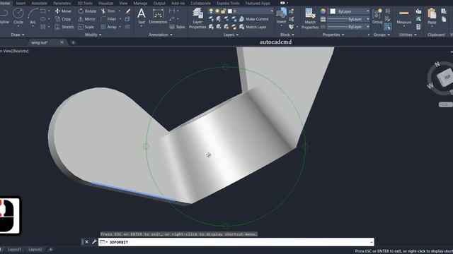This screenshot has height=254, width=453.
Task: Click the object color white swatch
Action: click(x=333, y=11)
